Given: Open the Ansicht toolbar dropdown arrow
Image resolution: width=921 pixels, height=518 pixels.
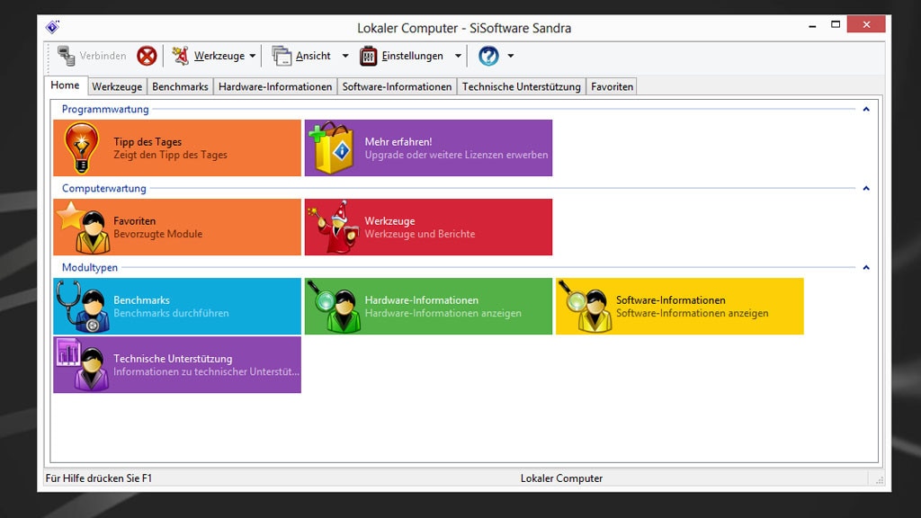Looking at the screenshot, I should 345,56.
